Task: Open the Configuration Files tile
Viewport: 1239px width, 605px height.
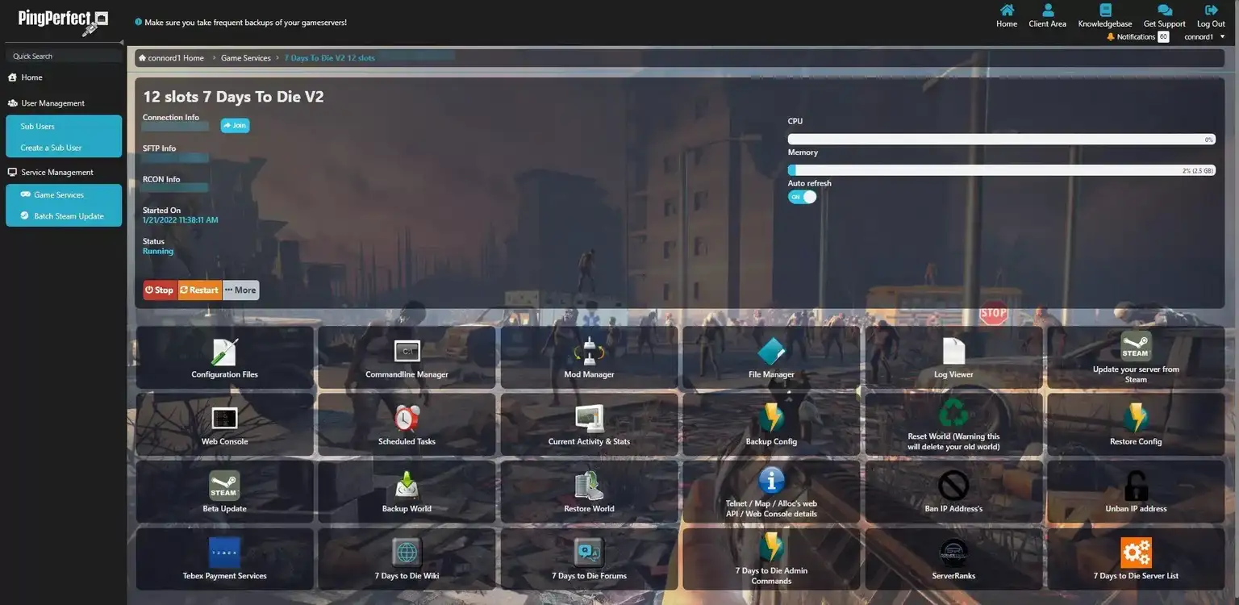Action: click(x=224, y=357)
